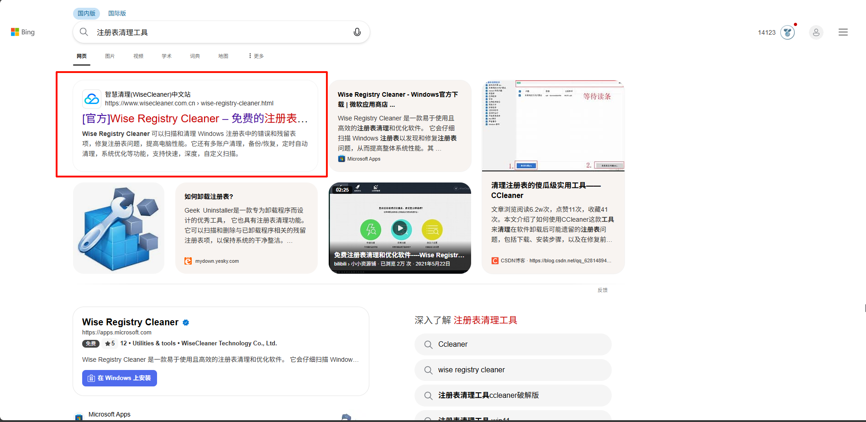Screen dimensions: 866x422
Task: Switch to 国际版 search version
Action: 117,13
